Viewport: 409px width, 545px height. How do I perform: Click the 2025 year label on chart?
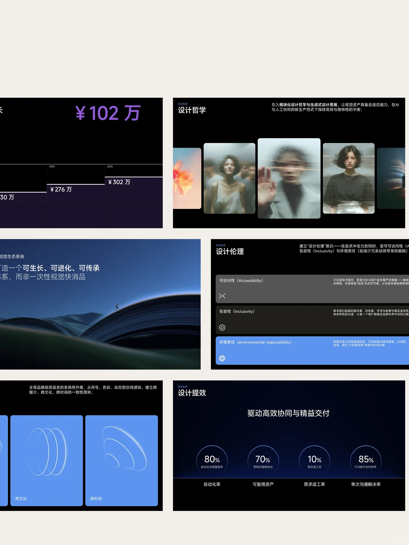(110, 167)
